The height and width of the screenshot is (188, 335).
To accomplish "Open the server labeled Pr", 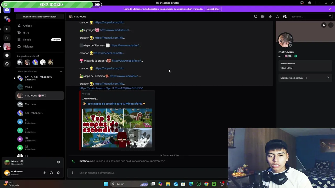I will (x=7, y=38).
